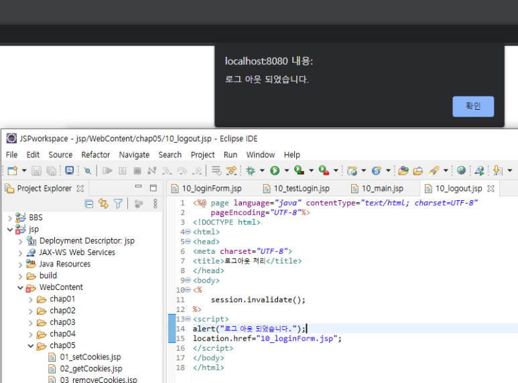Click the New Dynamic Web Project icon
Screen dimensions: 518x383
[x=352, y=171]
